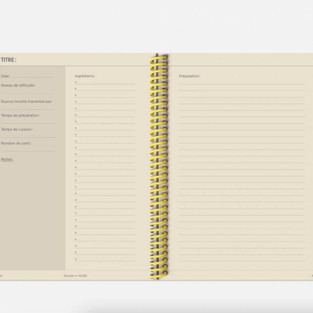The width and height of the screenshot is (313, 313).
Task: Click the line under Niveau de difficulté
Action: [x=27, y=93]
